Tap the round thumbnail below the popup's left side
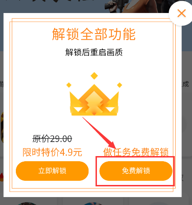This screenshot has width=192, height=205. [27, 204]
